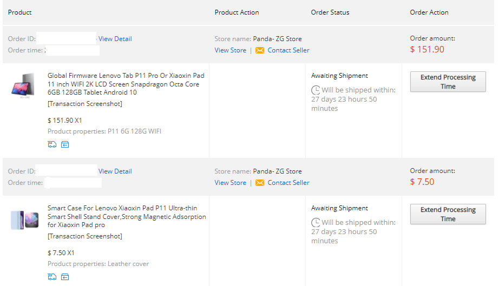Click View Store for the Lenovo tablet order
499x286 pixels.
coord(230,50)
